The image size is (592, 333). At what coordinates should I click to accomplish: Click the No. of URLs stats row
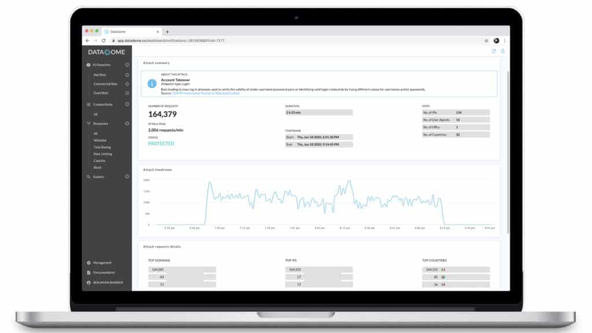coord(456,127)
